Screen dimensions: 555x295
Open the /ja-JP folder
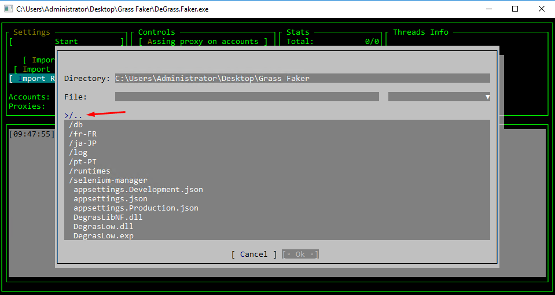pos(83,143)
